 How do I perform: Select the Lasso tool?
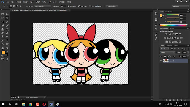[3, 18]
